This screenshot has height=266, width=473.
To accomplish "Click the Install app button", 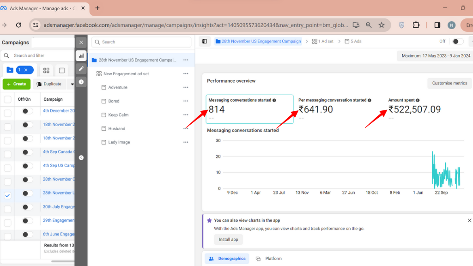I will pos(228,240).
